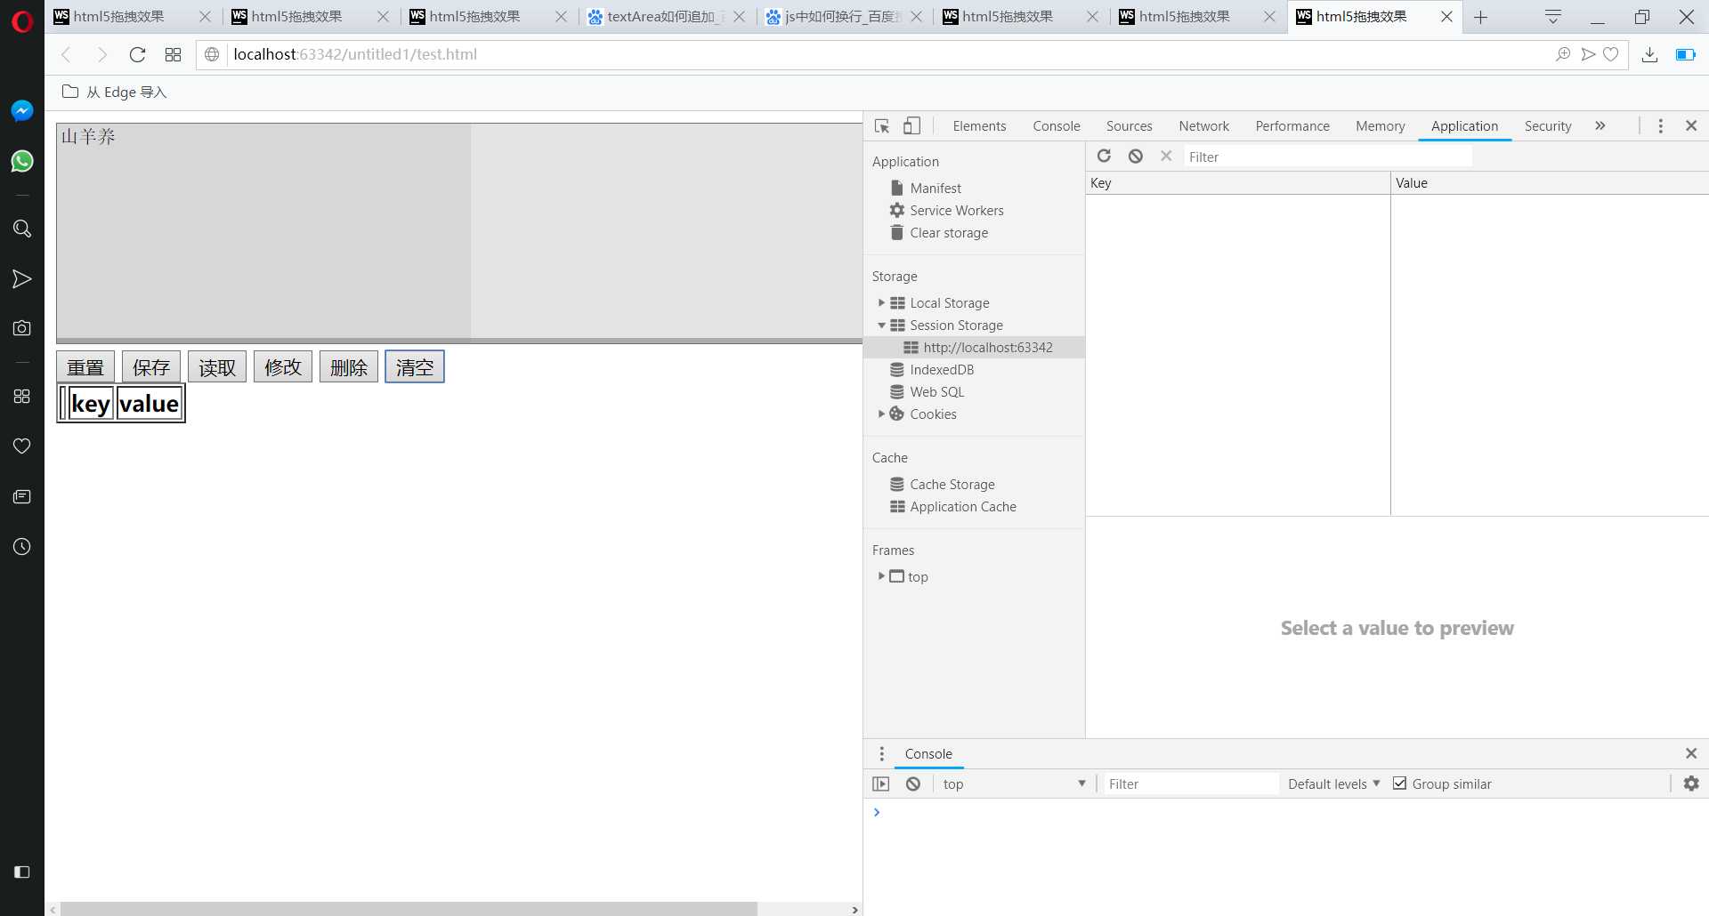Clear all storage entries with the ban icon

[x=1135, y=156]
